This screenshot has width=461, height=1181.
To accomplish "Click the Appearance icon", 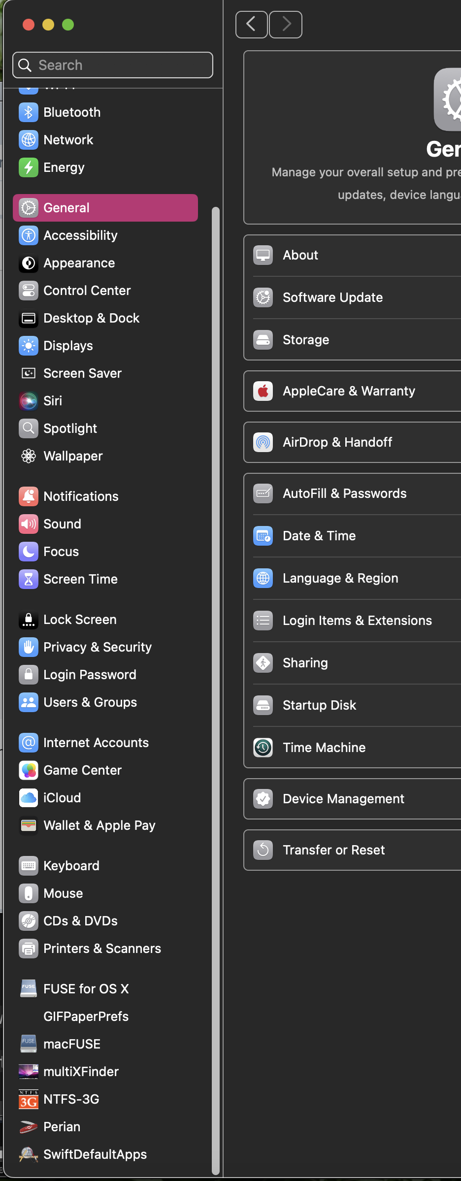I will pyautogui.click(x=29, y=263).
